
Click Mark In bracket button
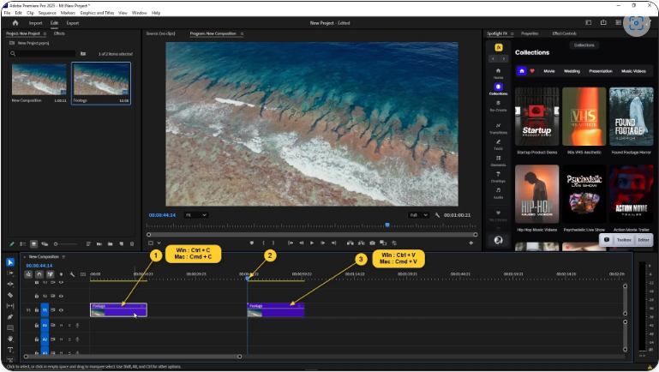click(264, 243)
